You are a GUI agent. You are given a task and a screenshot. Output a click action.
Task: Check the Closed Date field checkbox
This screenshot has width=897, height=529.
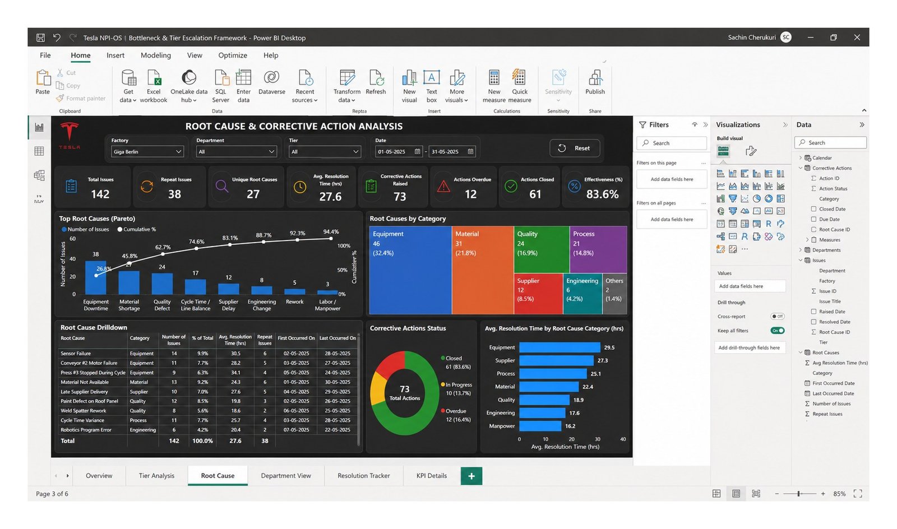tap(813, 209)
